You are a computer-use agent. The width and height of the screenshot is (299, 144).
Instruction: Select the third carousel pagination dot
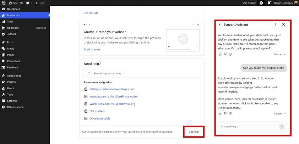(89, 25)
